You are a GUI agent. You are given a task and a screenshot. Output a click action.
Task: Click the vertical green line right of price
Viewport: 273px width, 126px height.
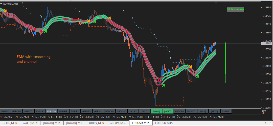(226, 62)
